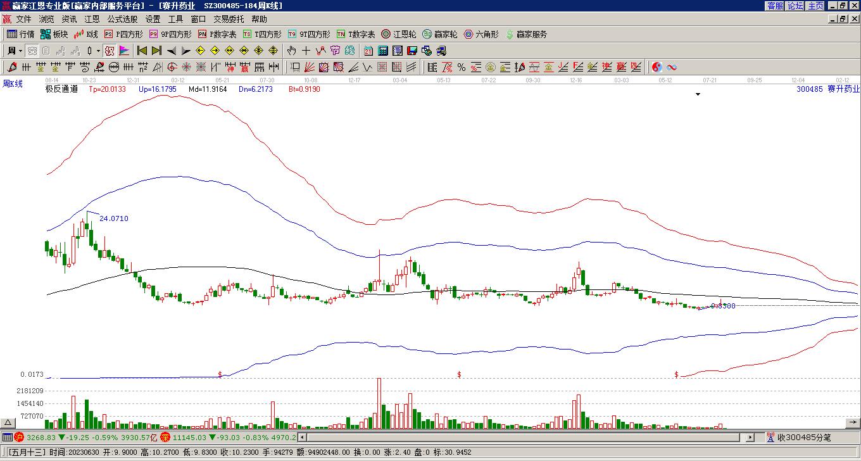Open the candlestick style dropdown arrow

[98, 51]
